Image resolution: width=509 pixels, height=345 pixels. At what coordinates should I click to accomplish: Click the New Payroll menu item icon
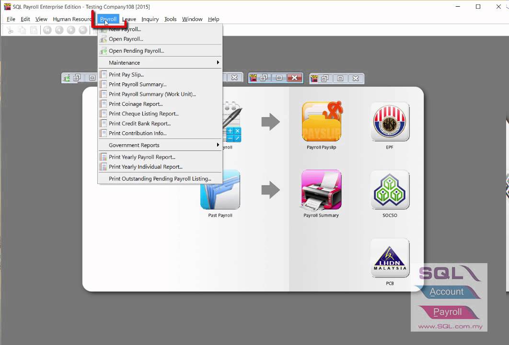point(103,29)
